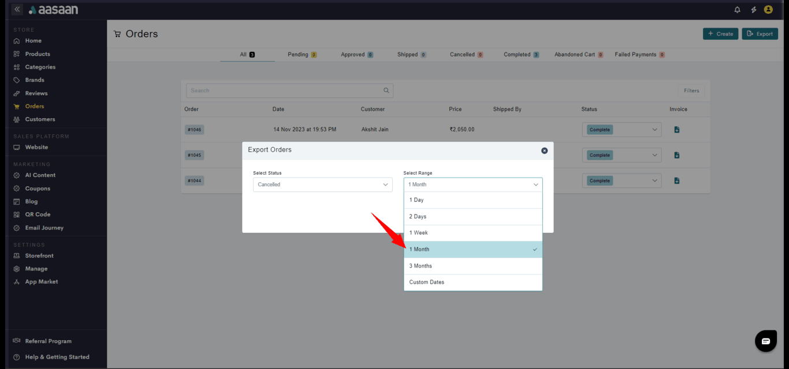Collapse sidebar using double chevron icon

pos(17,10)
